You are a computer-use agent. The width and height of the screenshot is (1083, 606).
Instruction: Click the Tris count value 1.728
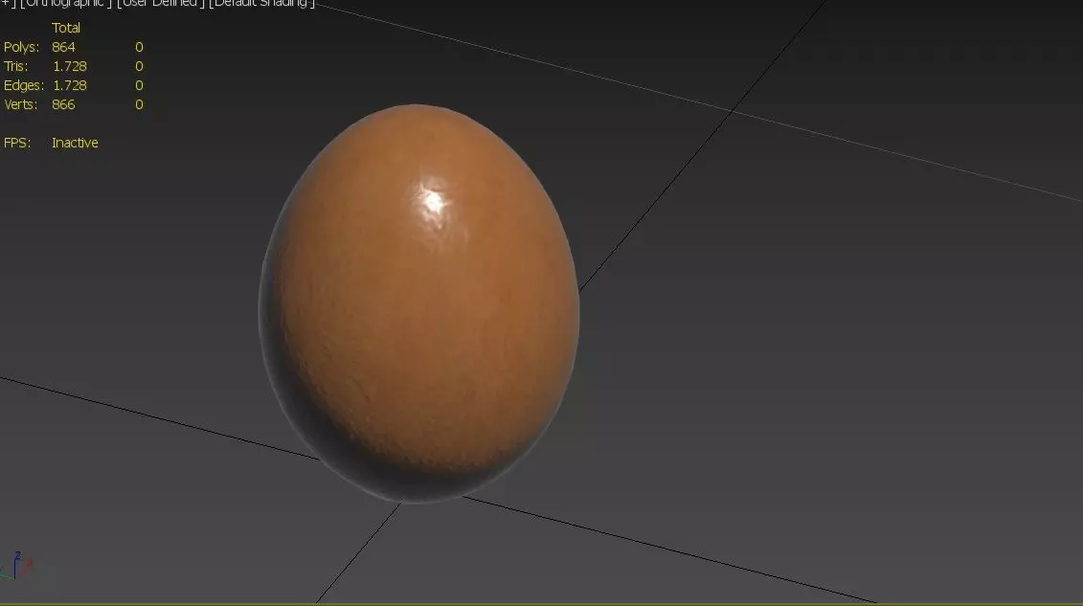70,66
